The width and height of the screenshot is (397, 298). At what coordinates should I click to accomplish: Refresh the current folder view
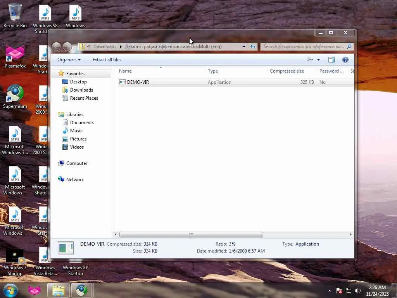coord(252,47)
